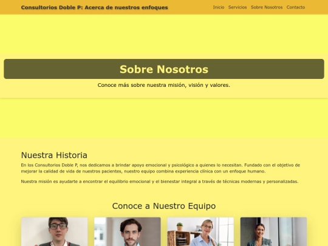
Task: Select Sobre Nosotros in the navbar
Action: [267, 7]
